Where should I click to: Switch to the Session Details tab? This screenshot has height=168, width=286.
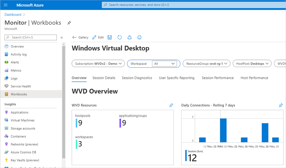104,78
